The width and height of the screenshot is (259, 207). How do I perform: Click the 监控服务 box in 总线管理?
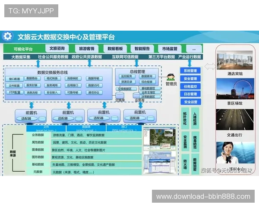coord(127,76)
